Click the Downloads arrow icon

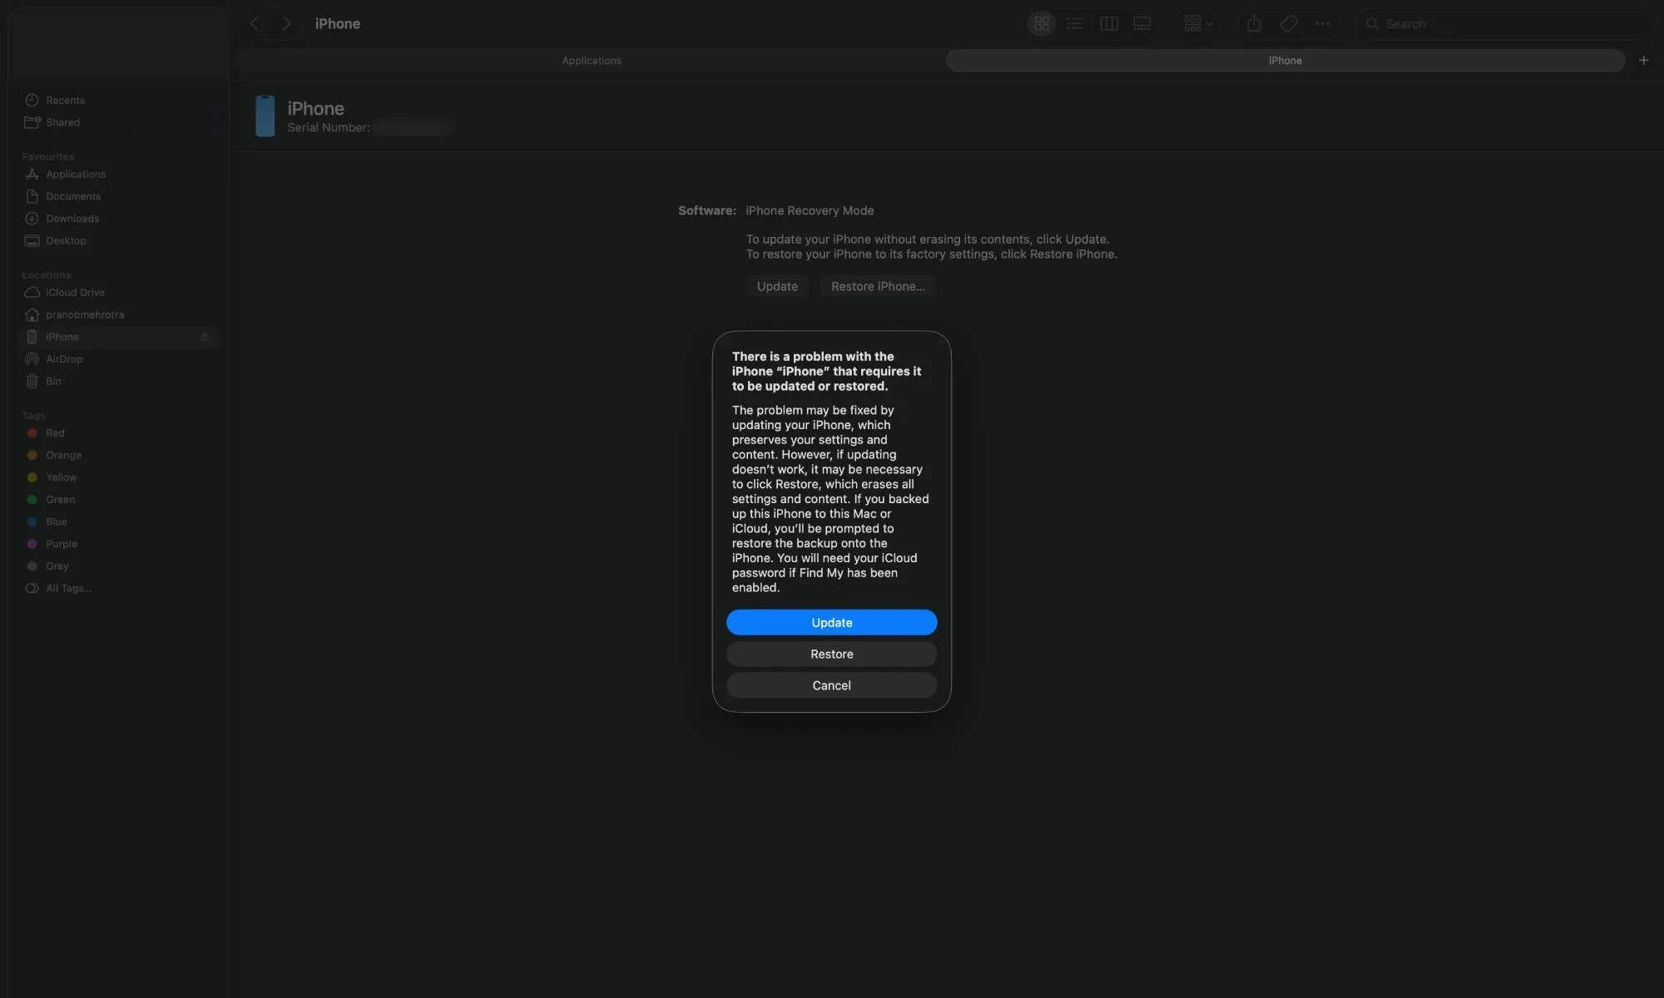(x=32, y=219)
